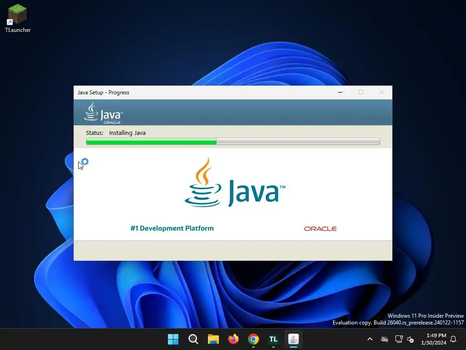
Task: Open the Windows Start menu
Action: point(173,339)
